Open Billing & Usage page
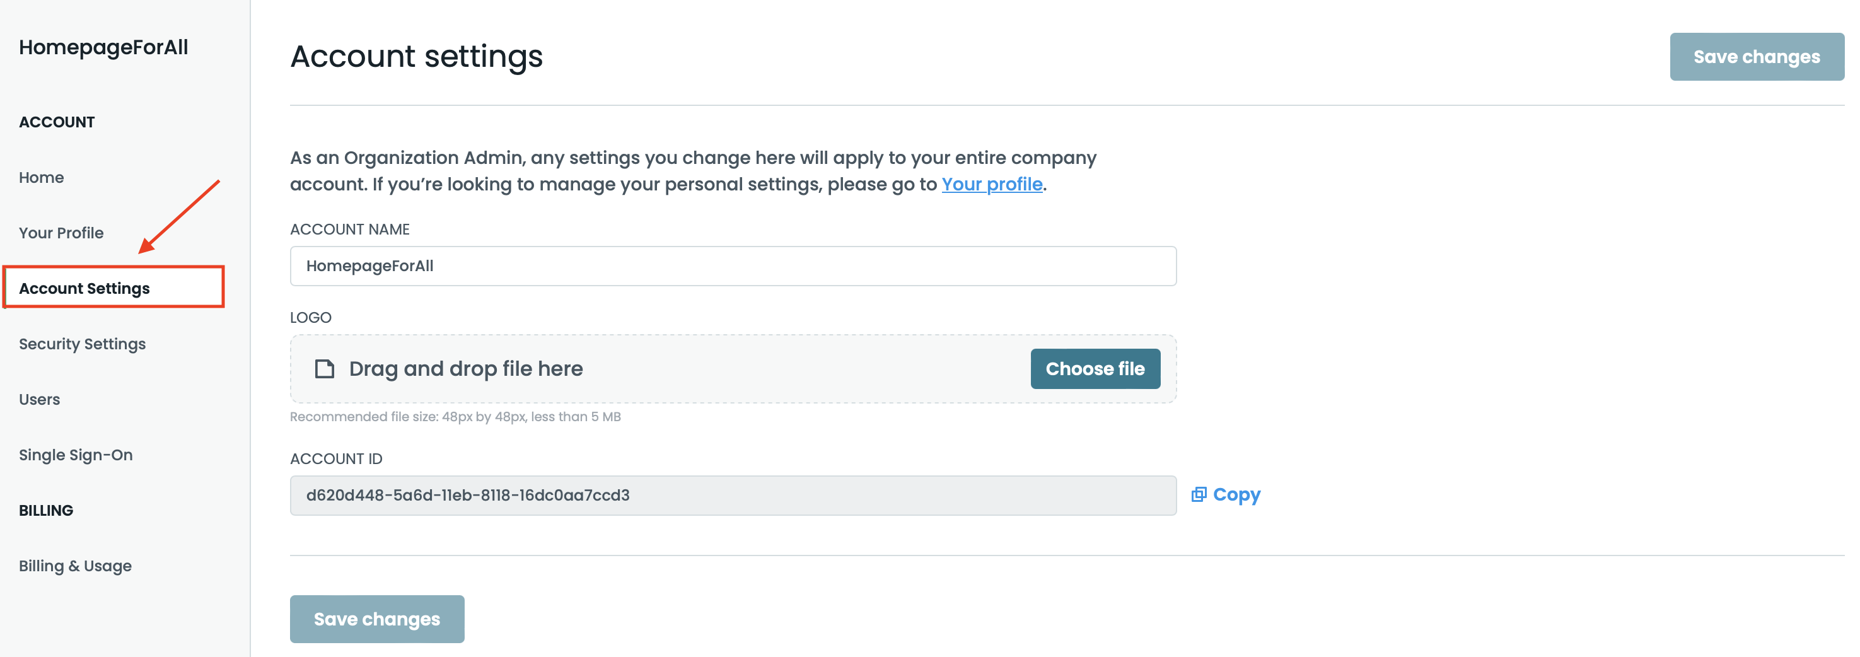Viewport: 1860px width, 657px height. coord(75,566)
